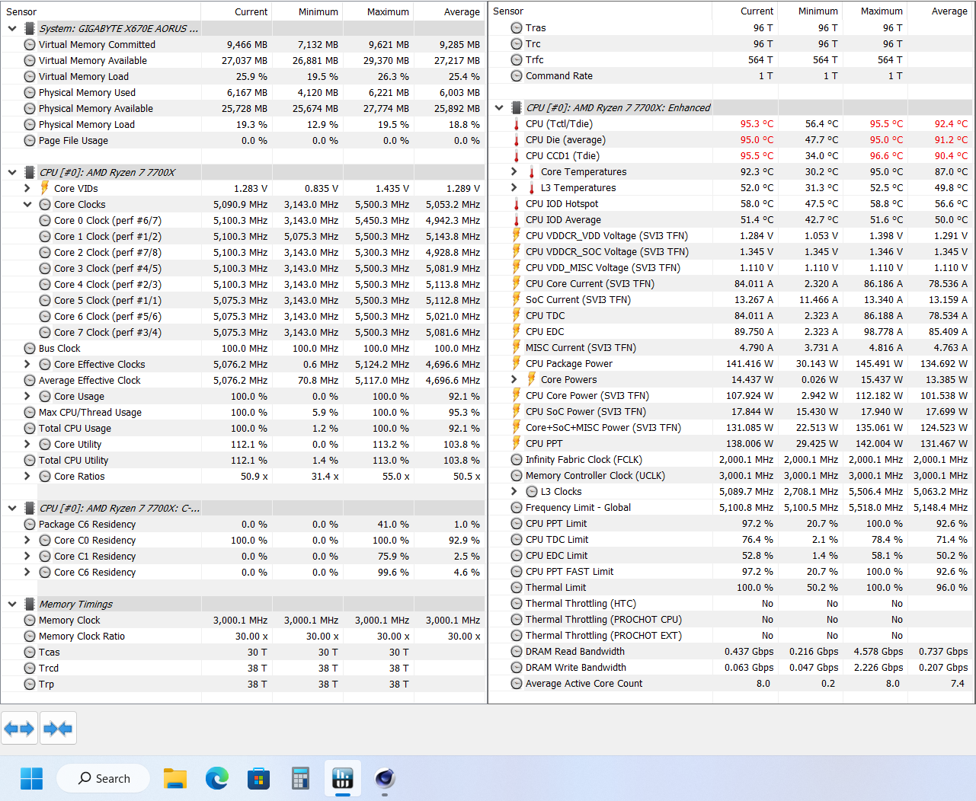The height and width of the screenshot is (801, 976).
Task: Open the taskbar Search box
Action: click(104, 778)
